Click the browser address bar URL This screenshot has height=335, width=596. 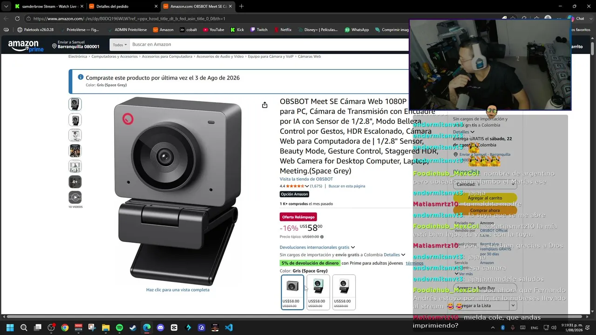pos(129,19)
